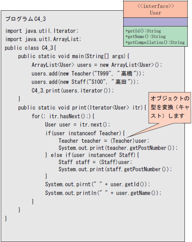The height and width of the screenshot is (242, 192).
Task: Click the ArrayList<User> users declaration line
Action: point(97,65)
